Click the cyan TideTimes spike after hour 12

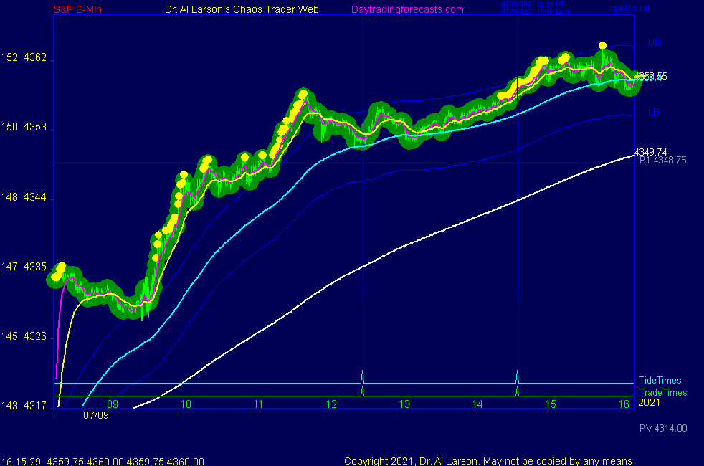point(362,377)
